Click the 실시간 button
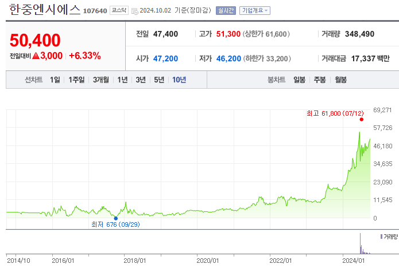The image size is (399, 268). 226,11
